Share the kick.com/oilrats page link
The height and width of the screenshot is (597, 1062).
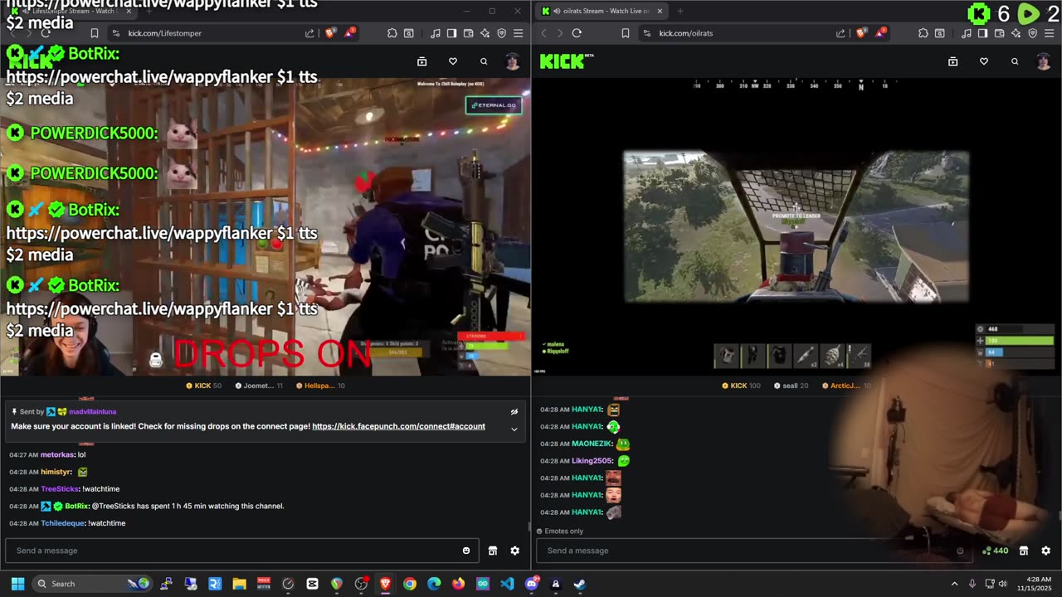tap(840, 33)
